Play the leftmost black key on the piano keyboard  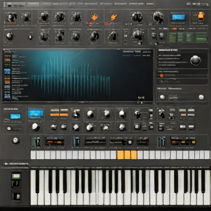click(x=38, y=181)
